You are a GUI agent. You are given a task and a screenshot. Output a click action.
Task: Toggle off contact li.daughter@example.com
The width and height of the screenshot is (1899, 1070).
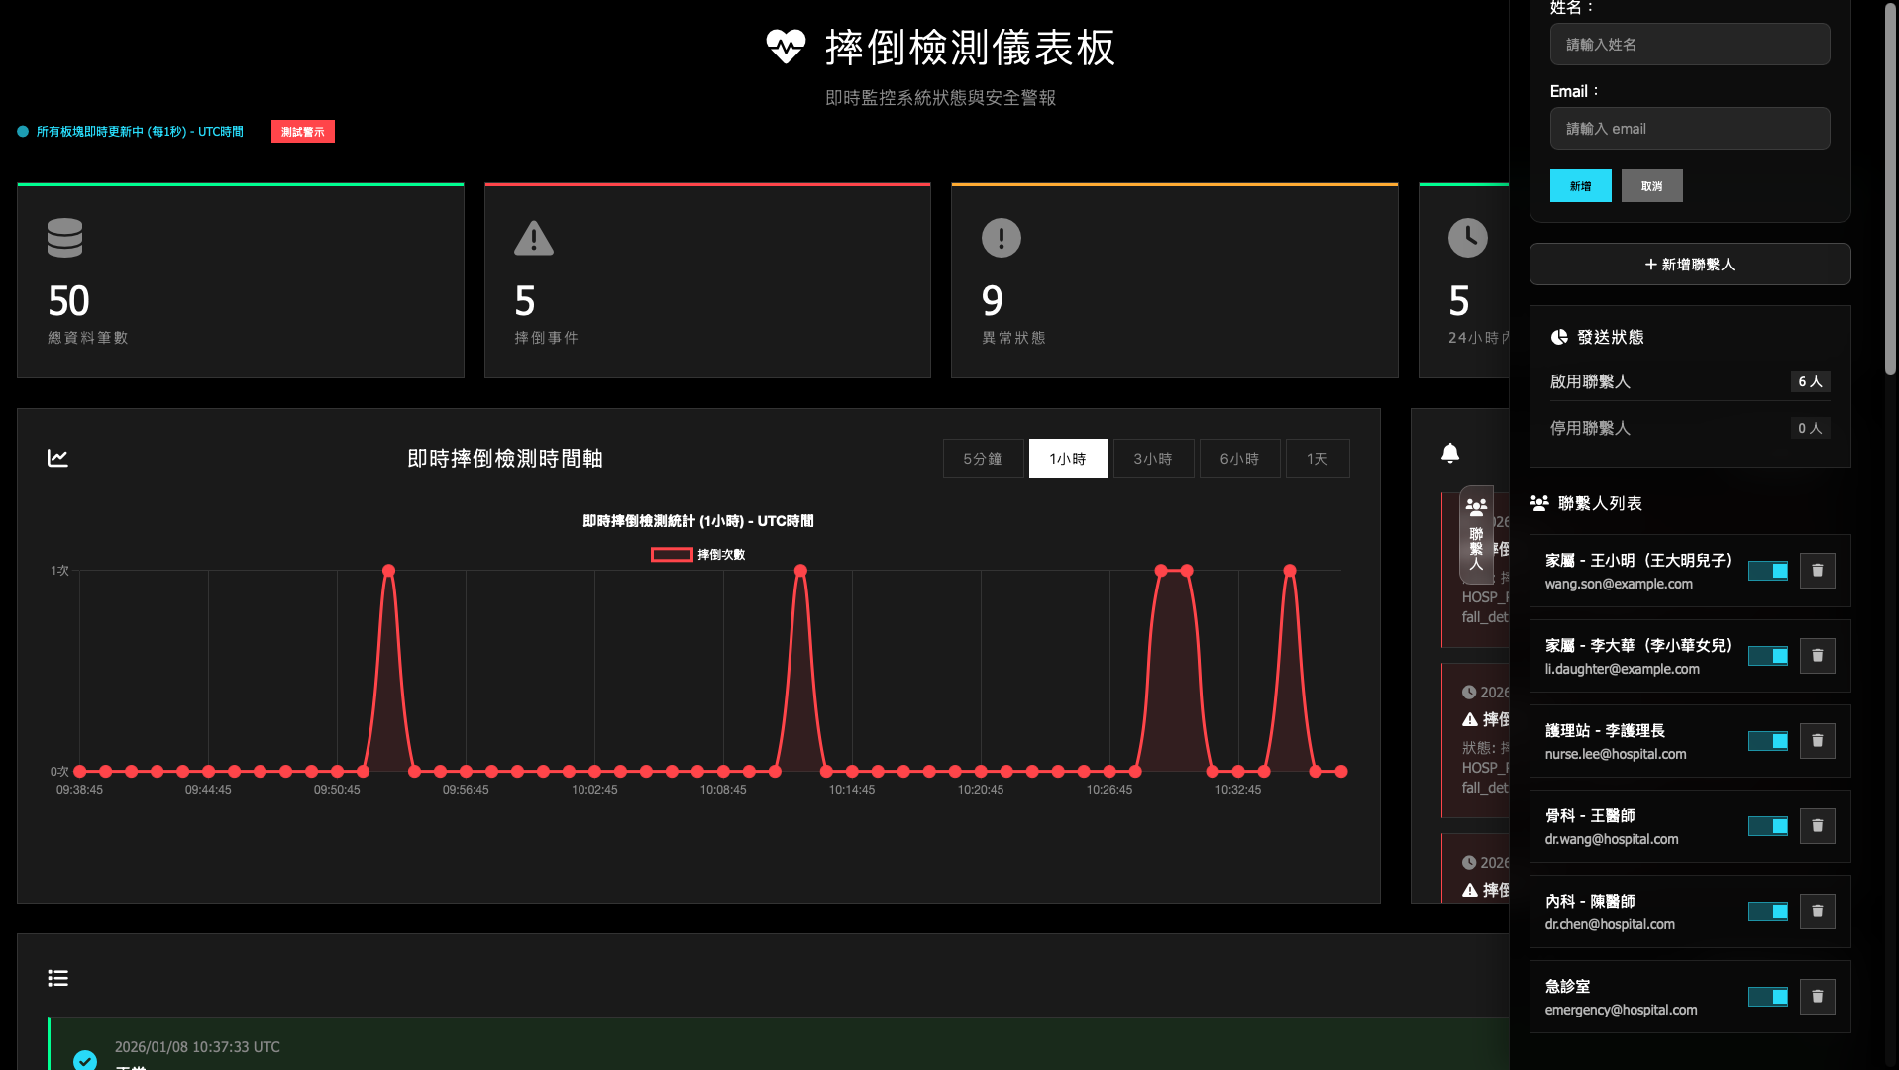[x=1768, y=656]
